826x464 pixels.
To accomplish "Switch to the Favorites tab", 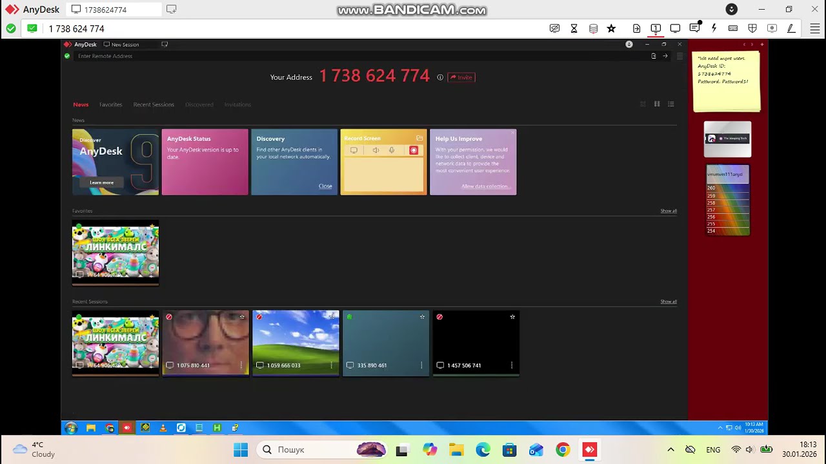I will (x=110, y=104).
